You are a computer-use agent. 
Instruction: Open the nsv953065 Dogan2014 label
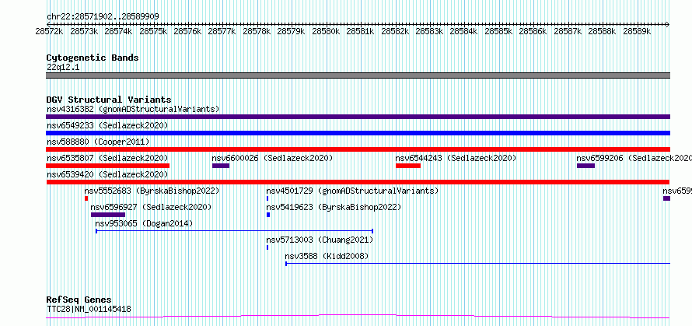click(x=145, y=223)
